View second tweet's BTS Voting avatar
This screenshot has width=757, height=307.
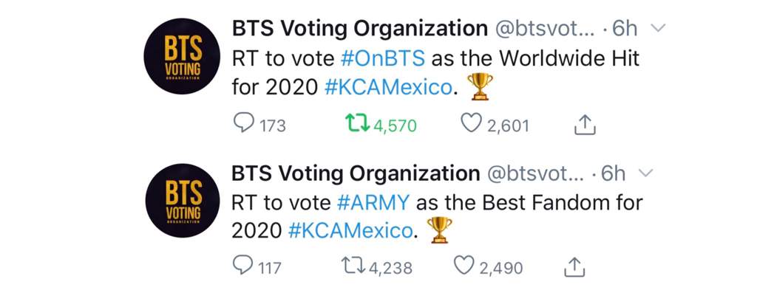click(182, 201)
